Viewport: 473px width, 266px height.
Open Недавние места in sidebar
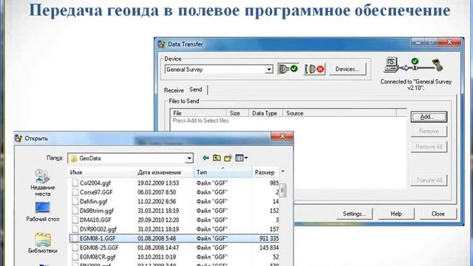(x=43, y=183)
